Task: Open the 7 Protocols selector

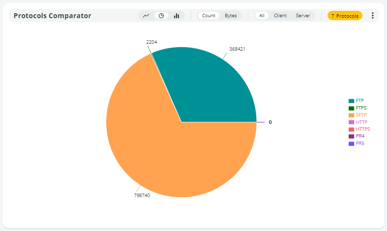Action: [345, 16]
